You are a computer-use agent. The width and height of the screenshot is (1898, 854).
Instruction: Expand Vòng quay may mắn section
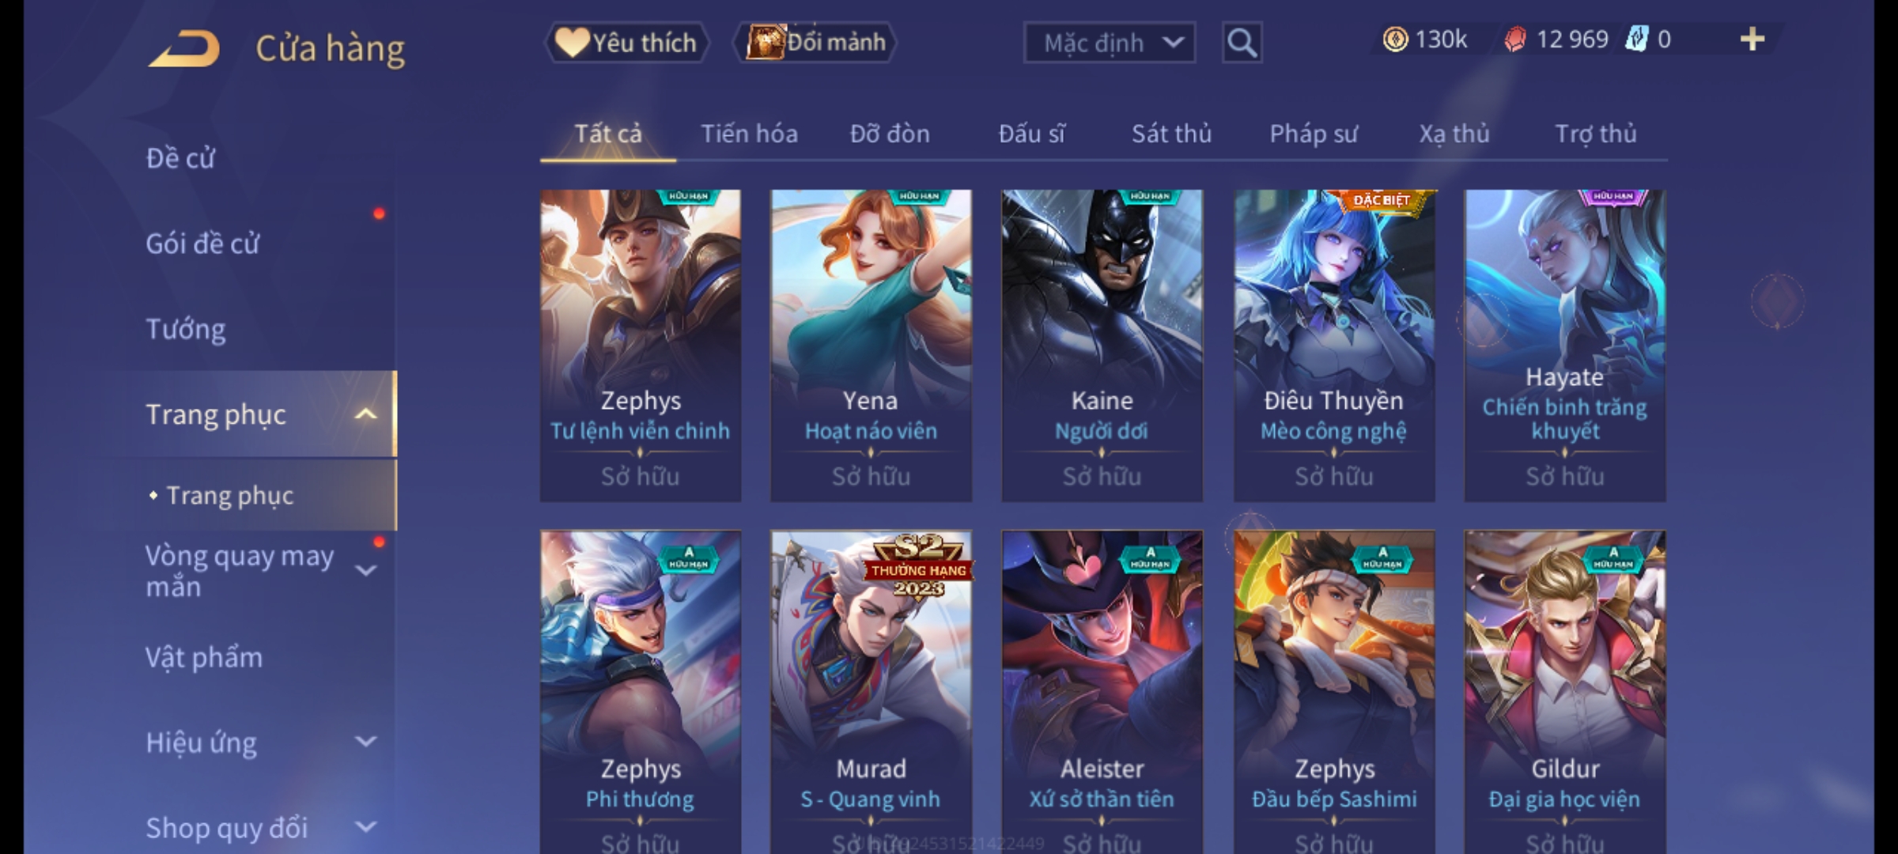365,570
